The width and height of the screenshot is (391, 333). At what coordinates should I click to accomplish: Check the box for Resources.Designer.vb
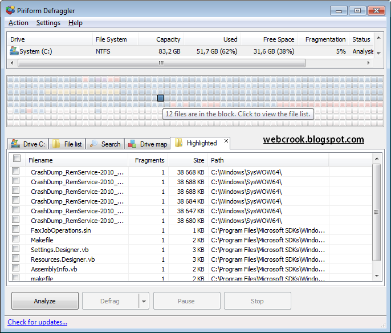[16, 258]
